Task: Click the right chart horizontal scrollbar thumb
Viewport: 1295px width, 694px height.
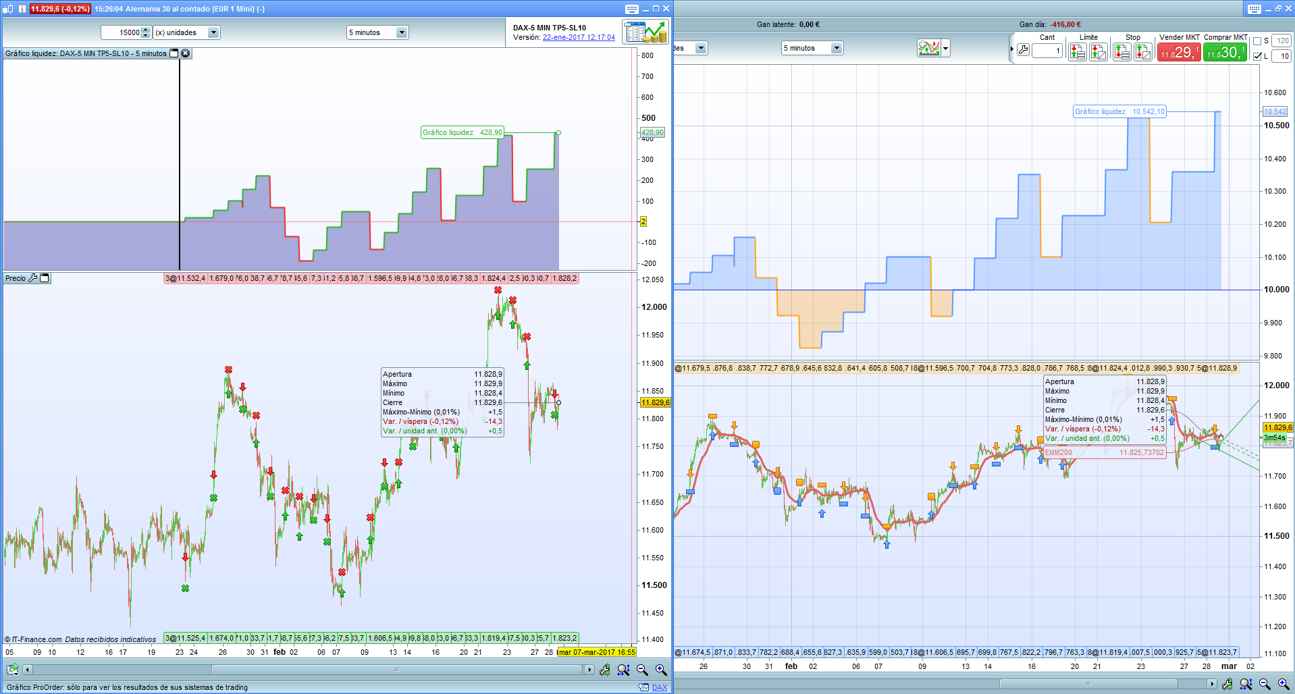Action: pos(1088,684)
